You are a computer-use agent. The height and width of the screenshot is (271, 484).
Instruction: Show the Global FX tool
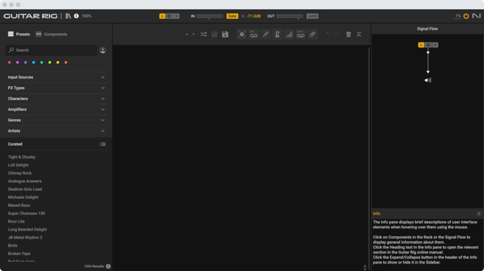point(242,34)
